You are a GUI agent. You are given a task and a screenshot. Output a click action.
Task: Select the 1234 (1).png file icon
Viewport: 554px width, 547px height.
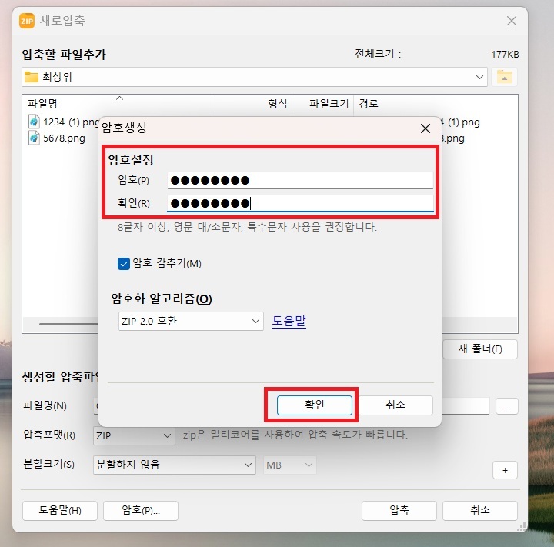tap(34, 122)
